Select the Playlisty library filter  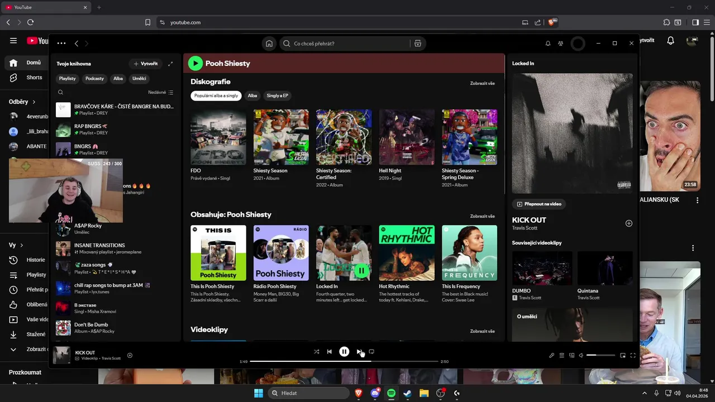tap(68, 79)
